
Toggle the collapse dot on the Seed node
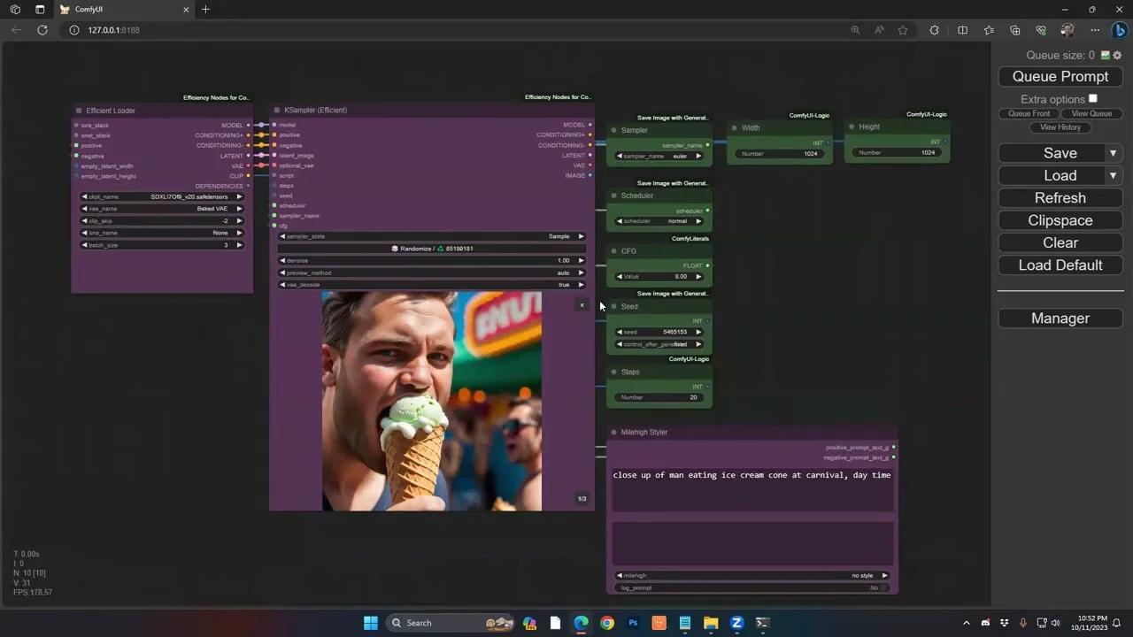tap(613, 306)
